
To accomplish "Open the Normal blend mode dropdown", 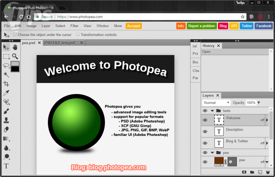I will [216, 103].
